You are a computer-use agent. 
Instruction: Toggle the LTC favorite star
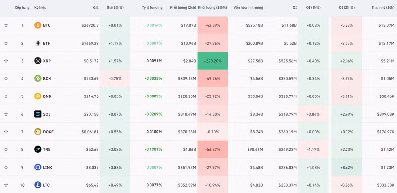(x=6, y=185)
